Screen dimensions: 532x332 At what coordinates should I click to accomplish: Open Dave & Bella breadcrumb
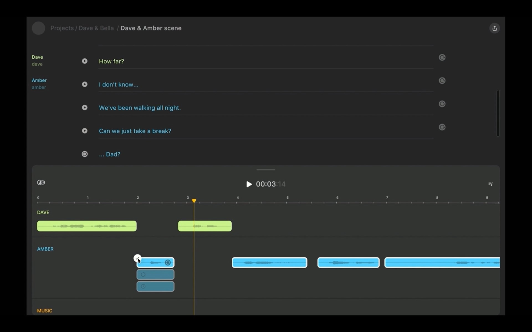click(x=96, y=28)
